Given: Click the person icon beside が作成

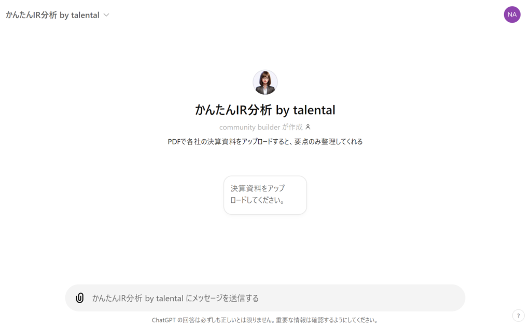Looking at the screenshot, I should click(308, 127).
